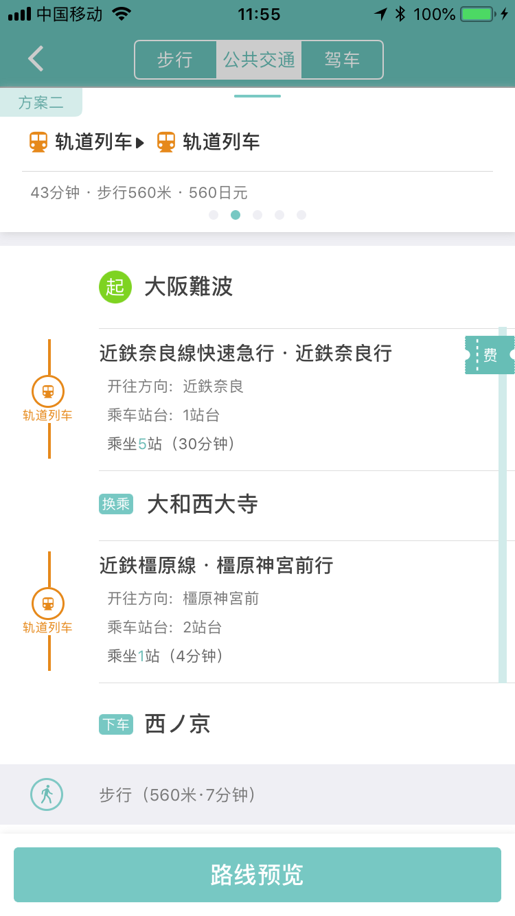Viewport: 515px width, 916px height.
Task: Tap the back arrow icon
Action: coord(36,59)
